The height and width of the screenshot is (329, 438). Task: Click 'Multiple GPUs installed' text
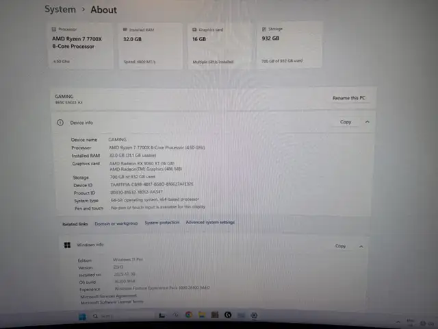tap(213, 62)
